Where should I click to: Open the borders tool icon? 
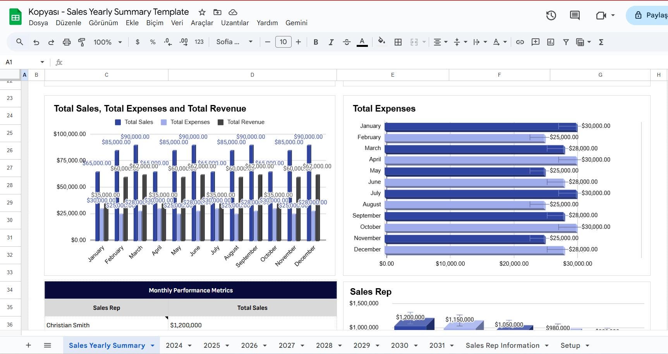398,42
